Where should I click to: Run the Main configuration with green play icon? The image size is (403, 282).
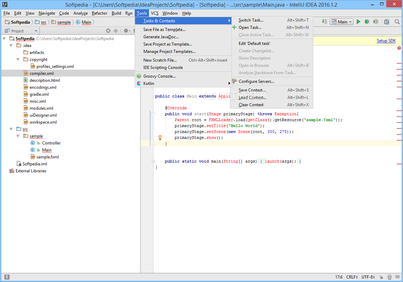(x=358, y=22)
